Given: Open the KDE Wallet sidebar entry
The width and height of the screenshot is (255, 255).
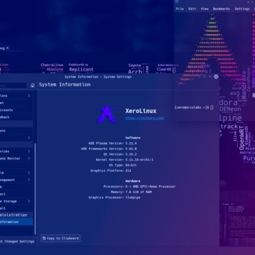Looking at the screenshot, I should pos(16,103).
